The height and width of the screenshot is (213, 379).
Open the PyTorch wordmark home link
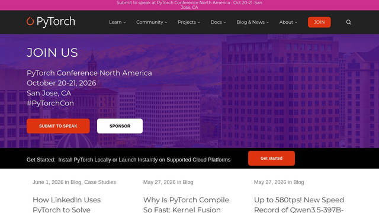(x=56, y=22)
